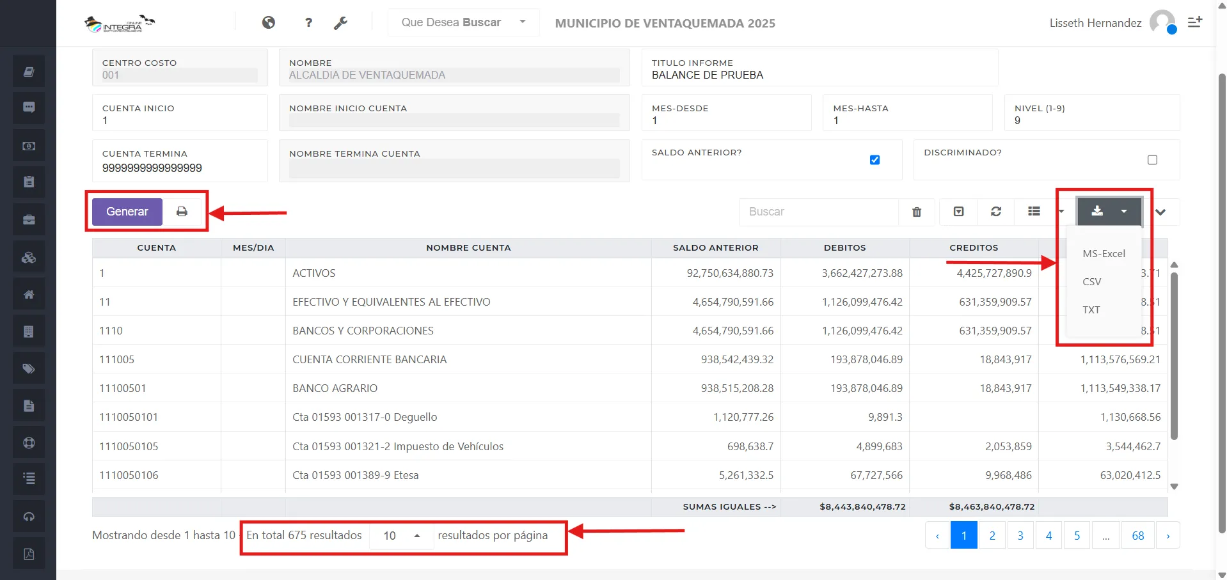Clear results with the trash icon
This screenshot has height=580, width=1227.
click(x=916, y=211)
